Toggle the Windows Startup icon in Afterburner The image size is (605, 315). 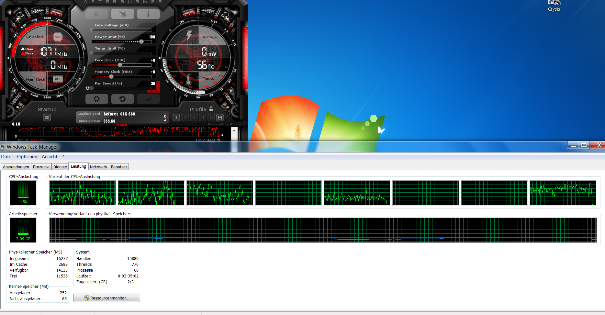click(x=47, y=118)
